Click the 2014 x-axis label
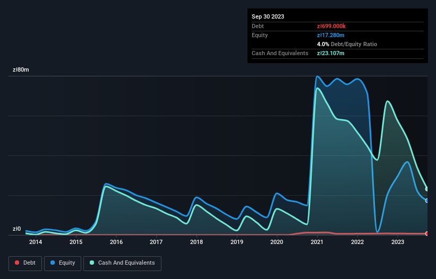Image resolution: width=436 pixels, height=279 pixels. pyautogui.click(x=36, y=242)
